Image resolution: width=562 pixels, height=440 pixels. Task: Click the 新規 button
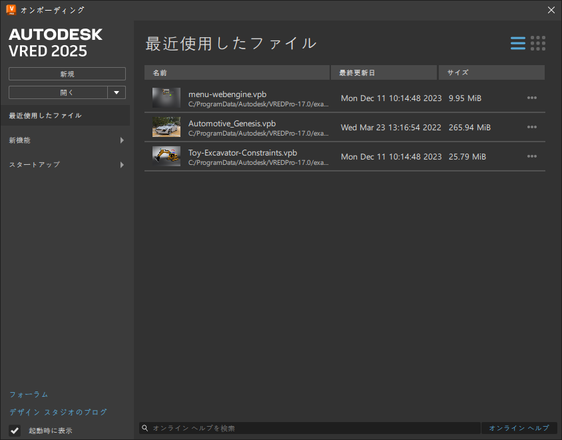(66, 74)
